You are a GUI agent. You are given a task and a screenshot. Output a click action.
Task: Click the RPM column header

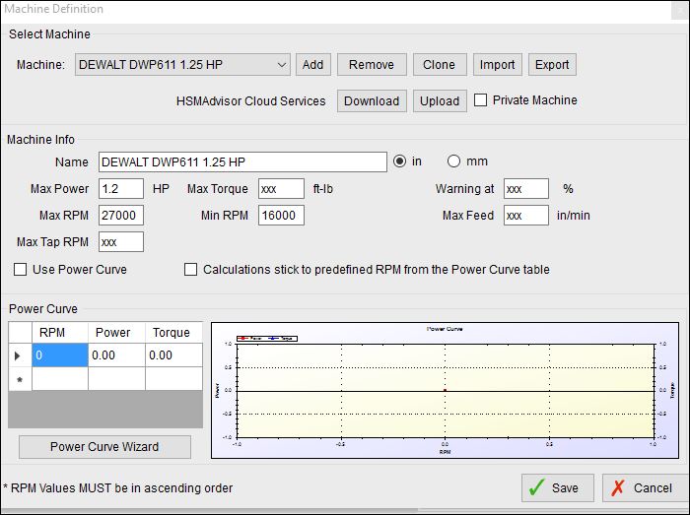click(x=60, y=333)
